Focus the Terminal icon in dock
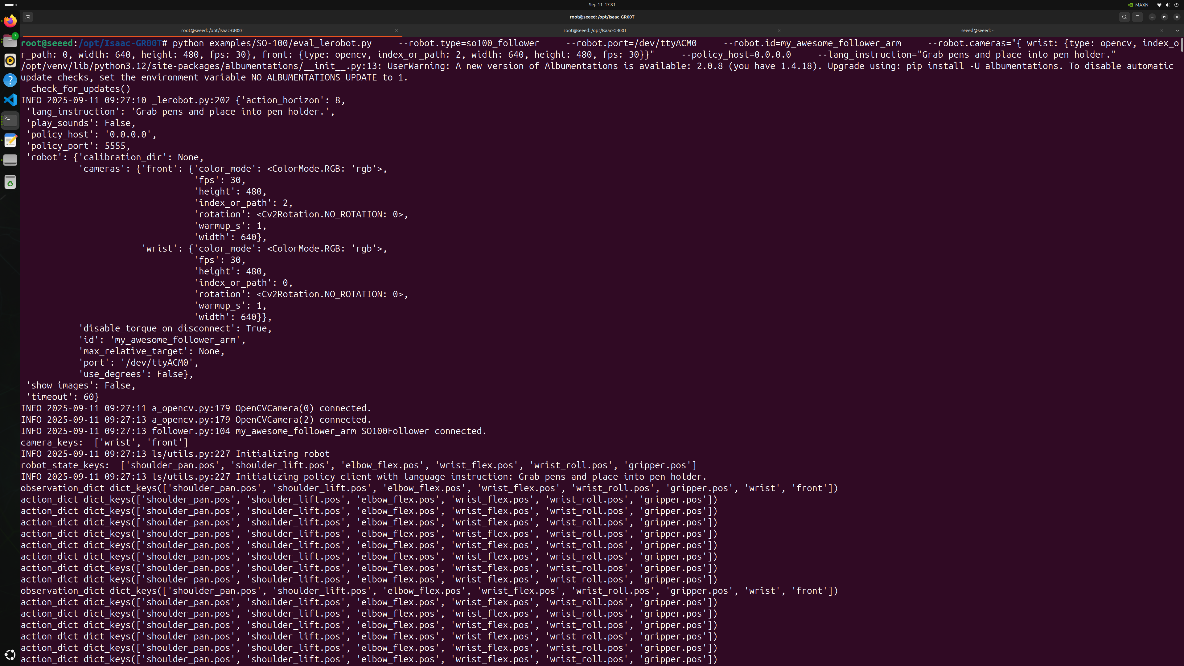Image resolution: width=1184 pixels, height=666 pixels. click(10, 120)
